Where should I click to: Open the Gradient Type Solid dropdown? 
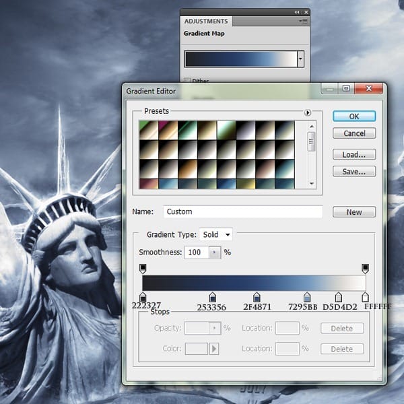pos(216,234)
